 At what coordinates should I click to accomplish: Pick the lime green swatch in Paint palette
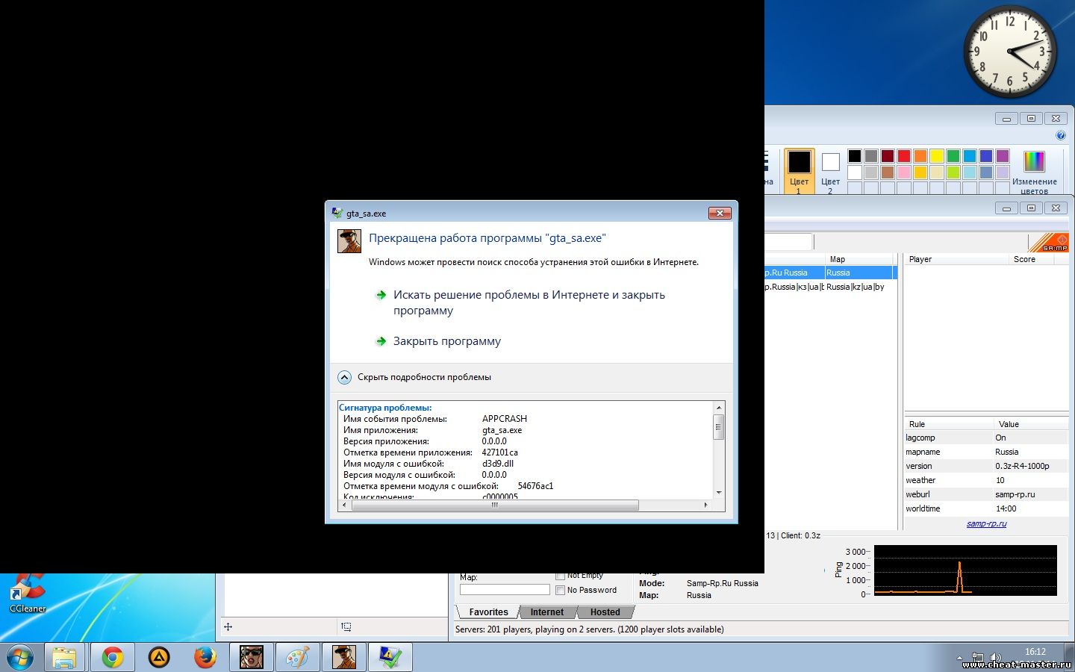953,172
